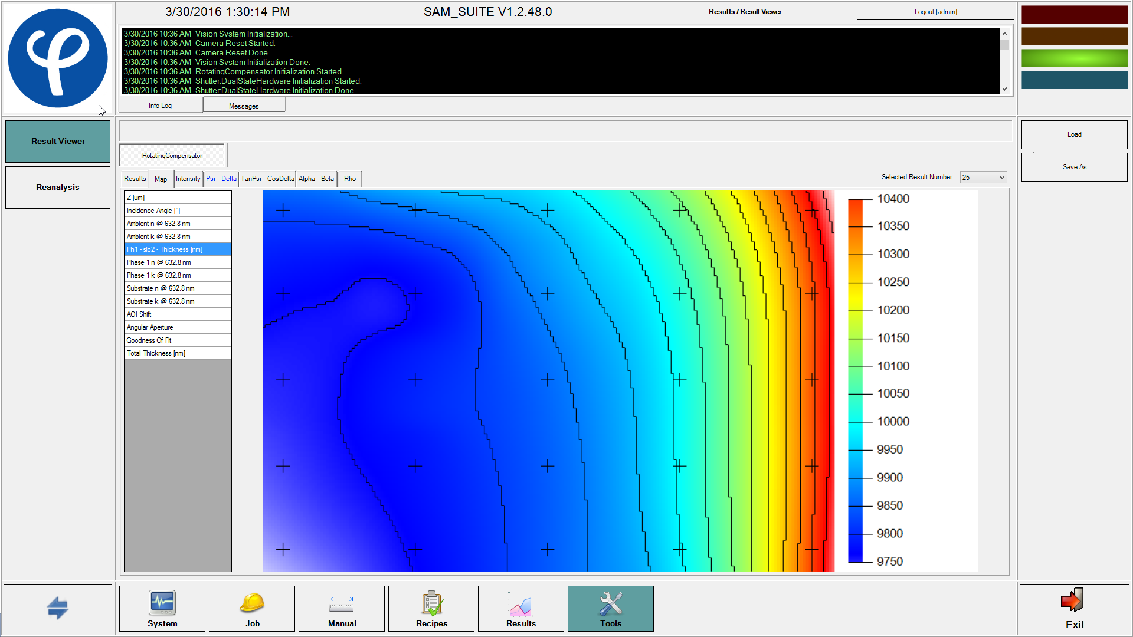Click the Save As button
This screenshot has width=1133, height=637.
(x=1075, y=167)
